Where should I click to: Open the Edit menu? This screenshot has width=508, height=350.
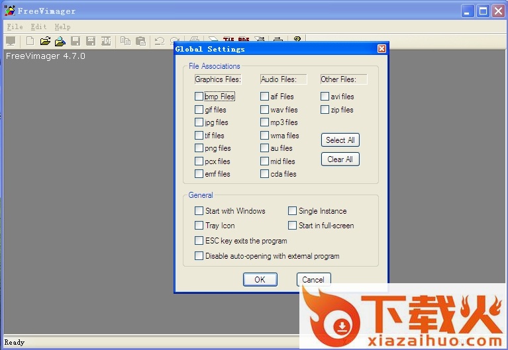[38, 26]
